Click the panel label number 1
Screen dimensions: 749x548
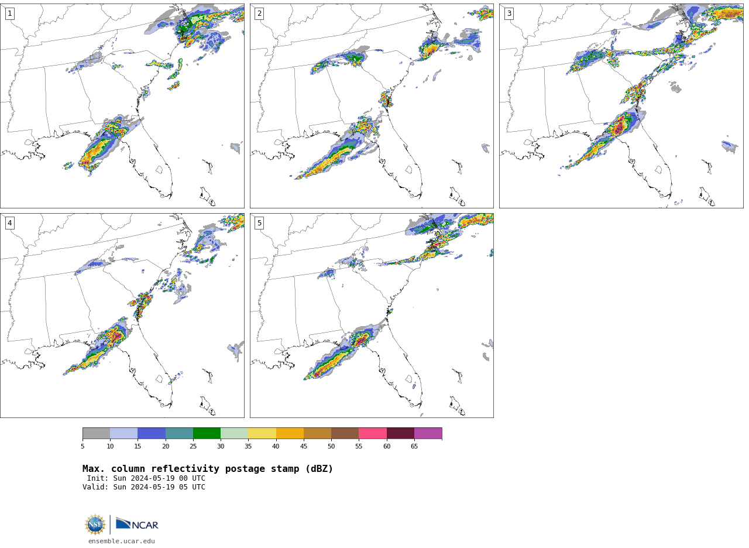click(x=9, y=13)
